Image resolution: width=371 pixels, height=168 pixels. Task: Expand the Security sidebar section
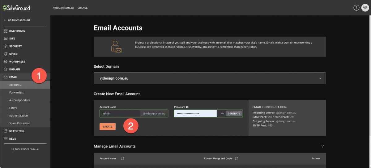(15, 46)
